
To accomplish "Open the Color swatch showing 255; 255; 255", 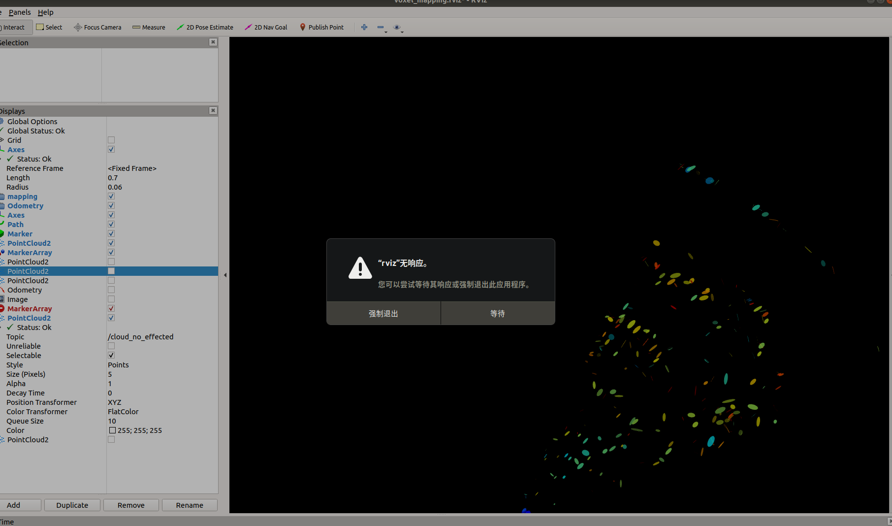I will 112,430.
